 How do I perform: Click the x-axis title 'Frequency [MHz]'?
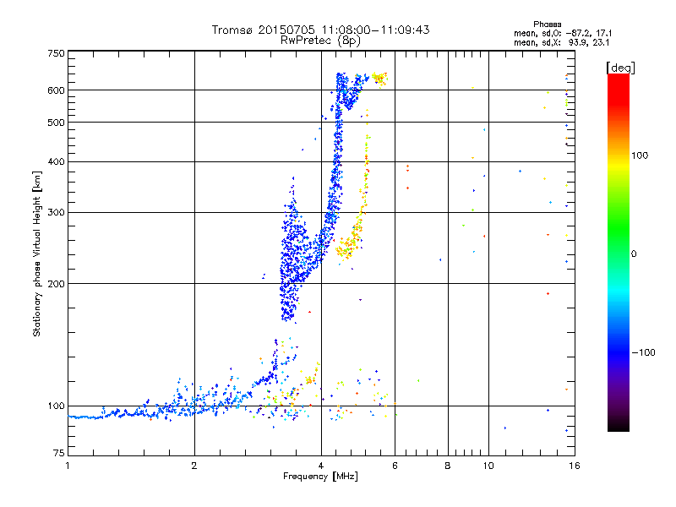[320, 477]
